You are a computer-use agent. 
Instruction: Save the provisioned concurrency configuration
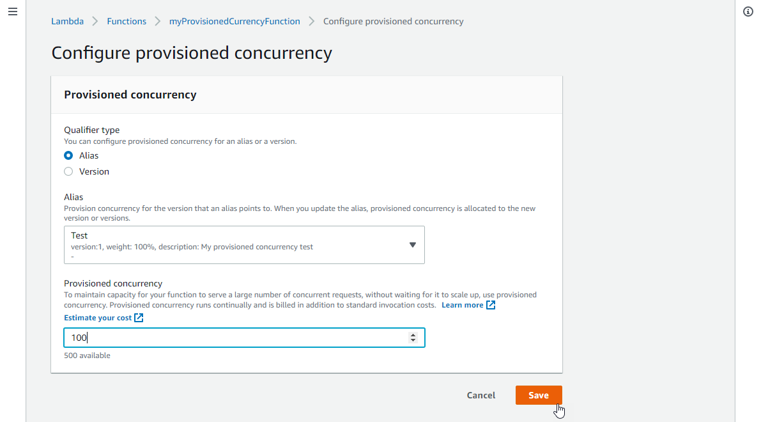point(539,395)
